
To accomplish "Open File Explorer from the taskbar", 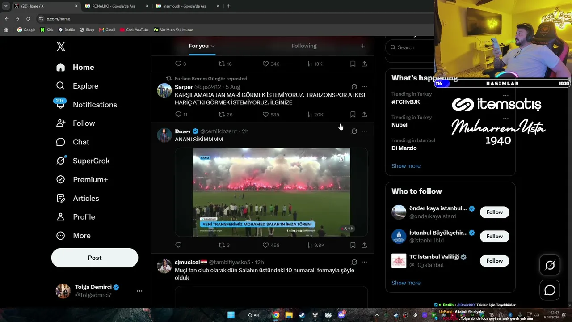I will click(x=289, y=315).
